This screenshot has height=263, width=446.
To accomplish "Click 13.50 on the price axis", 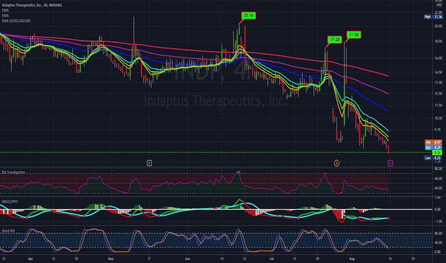I will 438,82.
